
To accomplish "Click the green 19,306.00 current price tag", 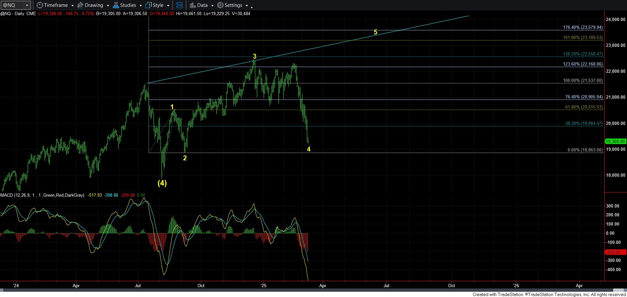I will 615,141.
